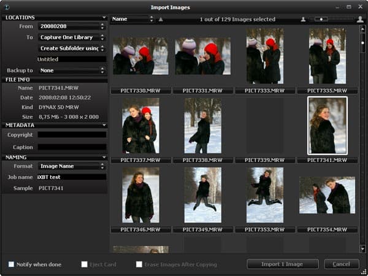Open the From 20080208 dropdown

72,26
